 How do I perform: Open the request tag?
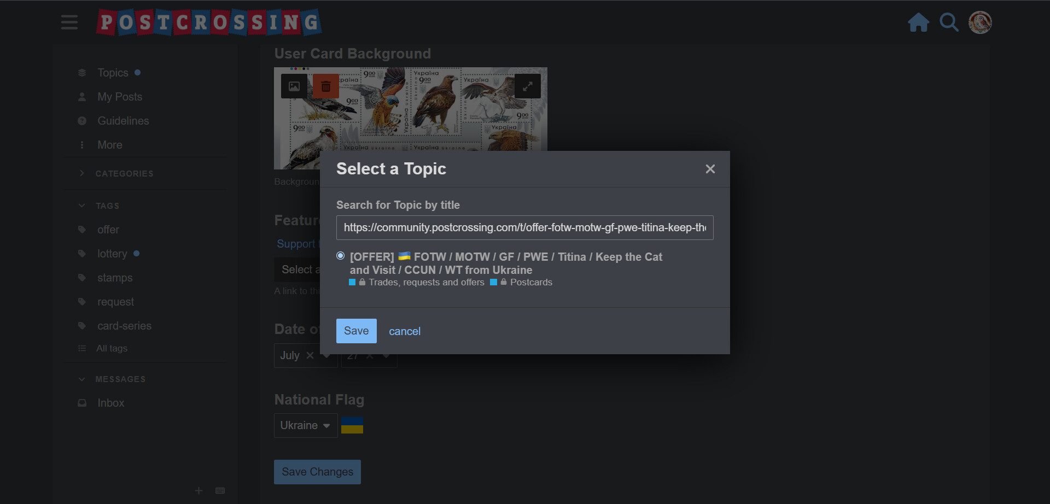click(115, 302)
